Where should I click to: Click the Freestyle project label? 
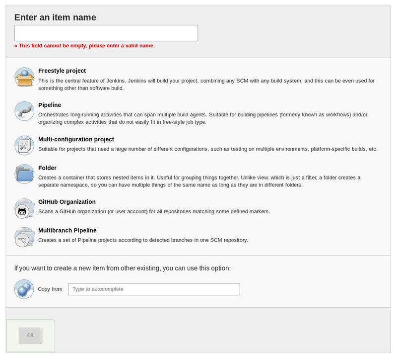pos(62,71)
